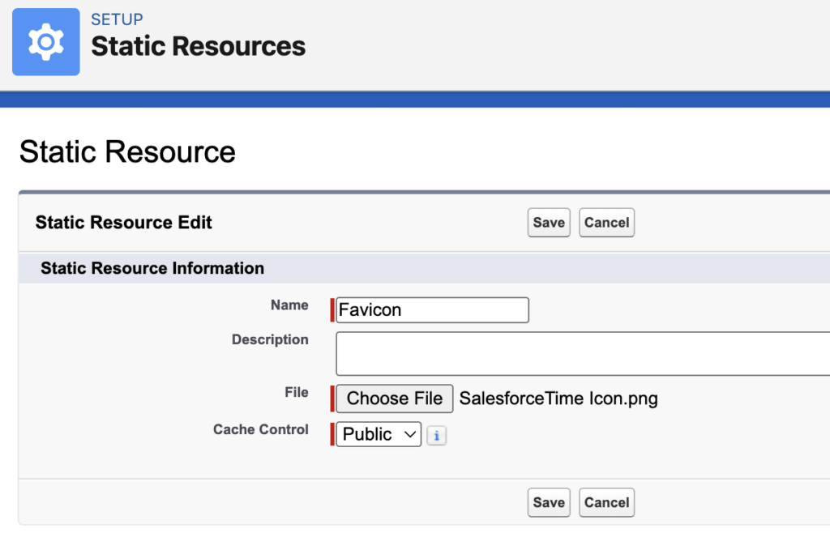Click the bottom Cancel button

tap(606, 502)
